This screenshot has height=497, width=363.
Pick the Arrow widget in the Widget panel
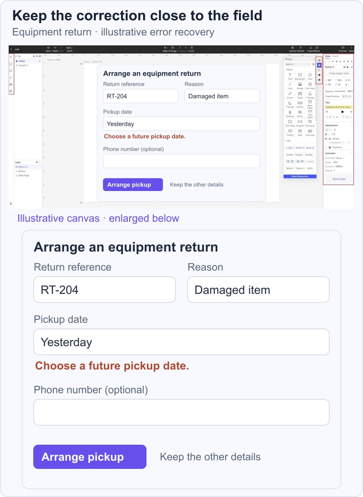[290, 95]
